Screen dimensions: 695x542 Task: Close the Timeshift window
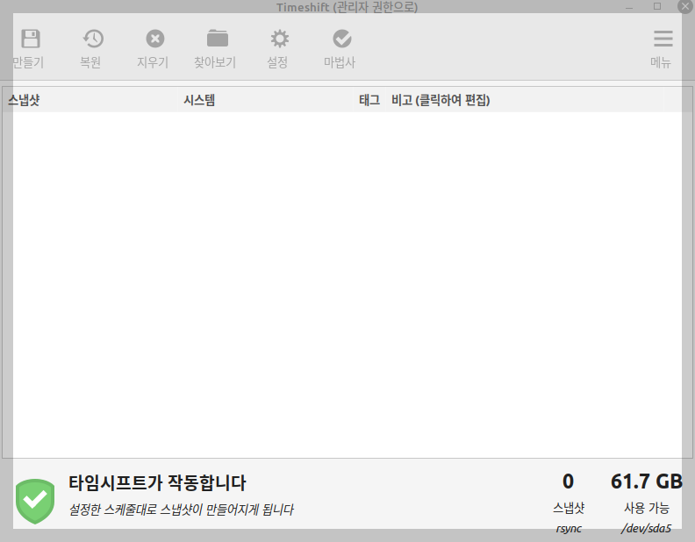(685, 6)
